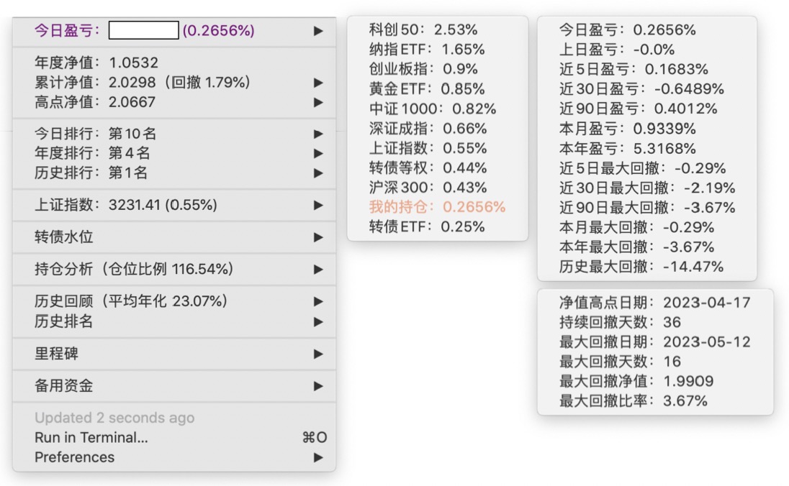Select the highlighted 我的持仓 entry

[x=437, y=207]
